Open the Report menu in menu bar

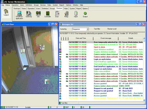tap(62, 5)
